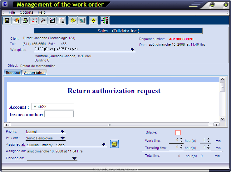Open the schedule planner with clock icon
The width and height of the screenshot is (231, 172).
pyautogui.click(x=52, y=20)
